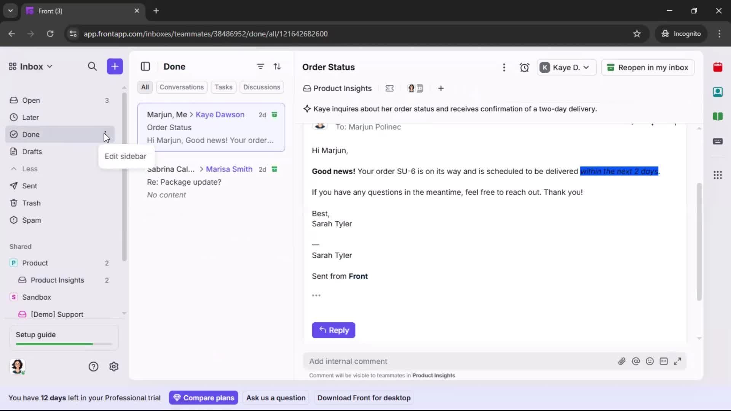Open search in the inbox panel
Image resolution: width=731 pixels, height=411 pixels.
92,66
